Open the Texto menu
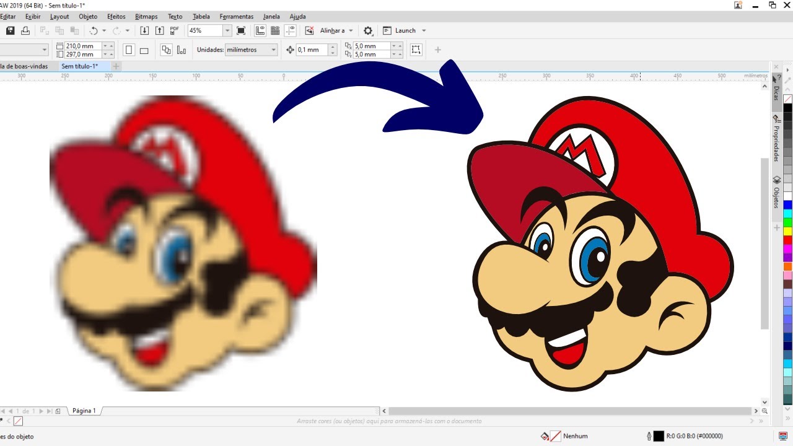 [175, 17]
